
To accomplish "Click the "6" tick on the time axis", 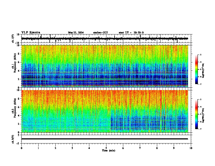I will (123, 148).
